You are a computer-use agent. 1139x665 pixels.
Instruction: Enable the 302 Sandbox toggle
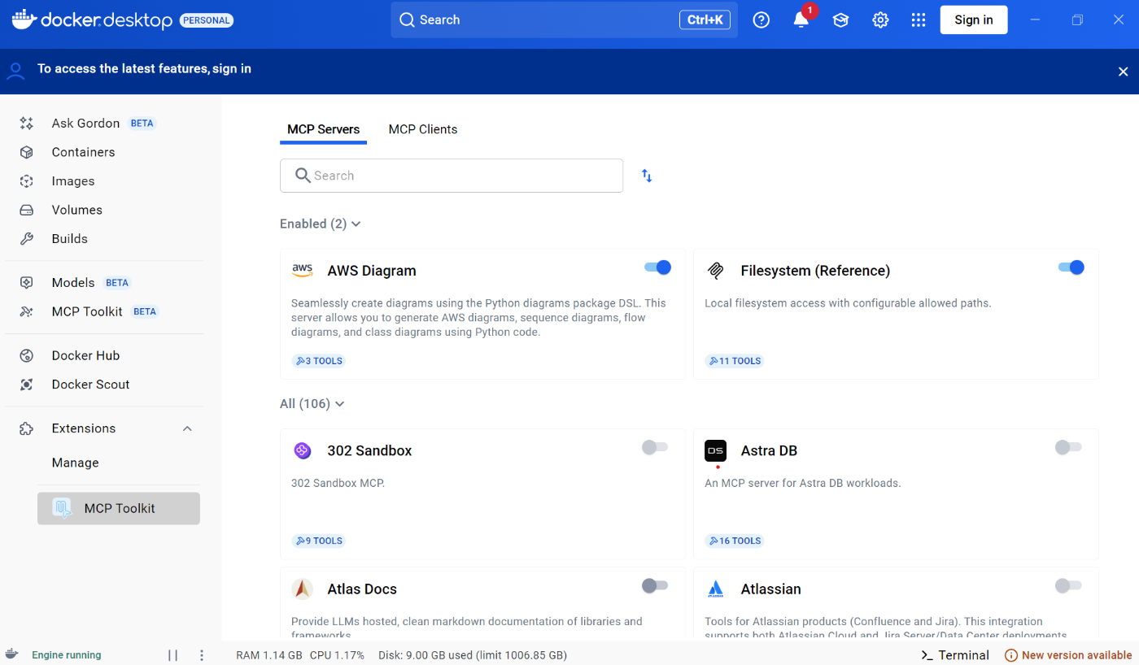[x=654, y=447]
